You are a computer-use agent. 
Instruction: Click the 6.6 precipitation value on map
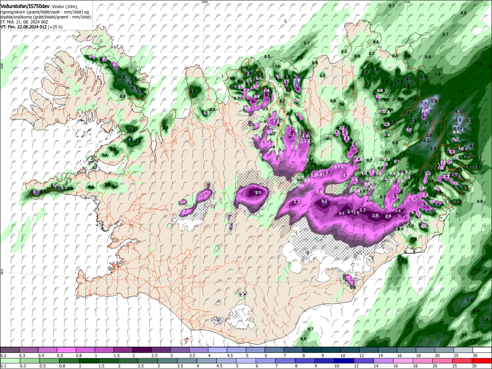tap(248, 74)
